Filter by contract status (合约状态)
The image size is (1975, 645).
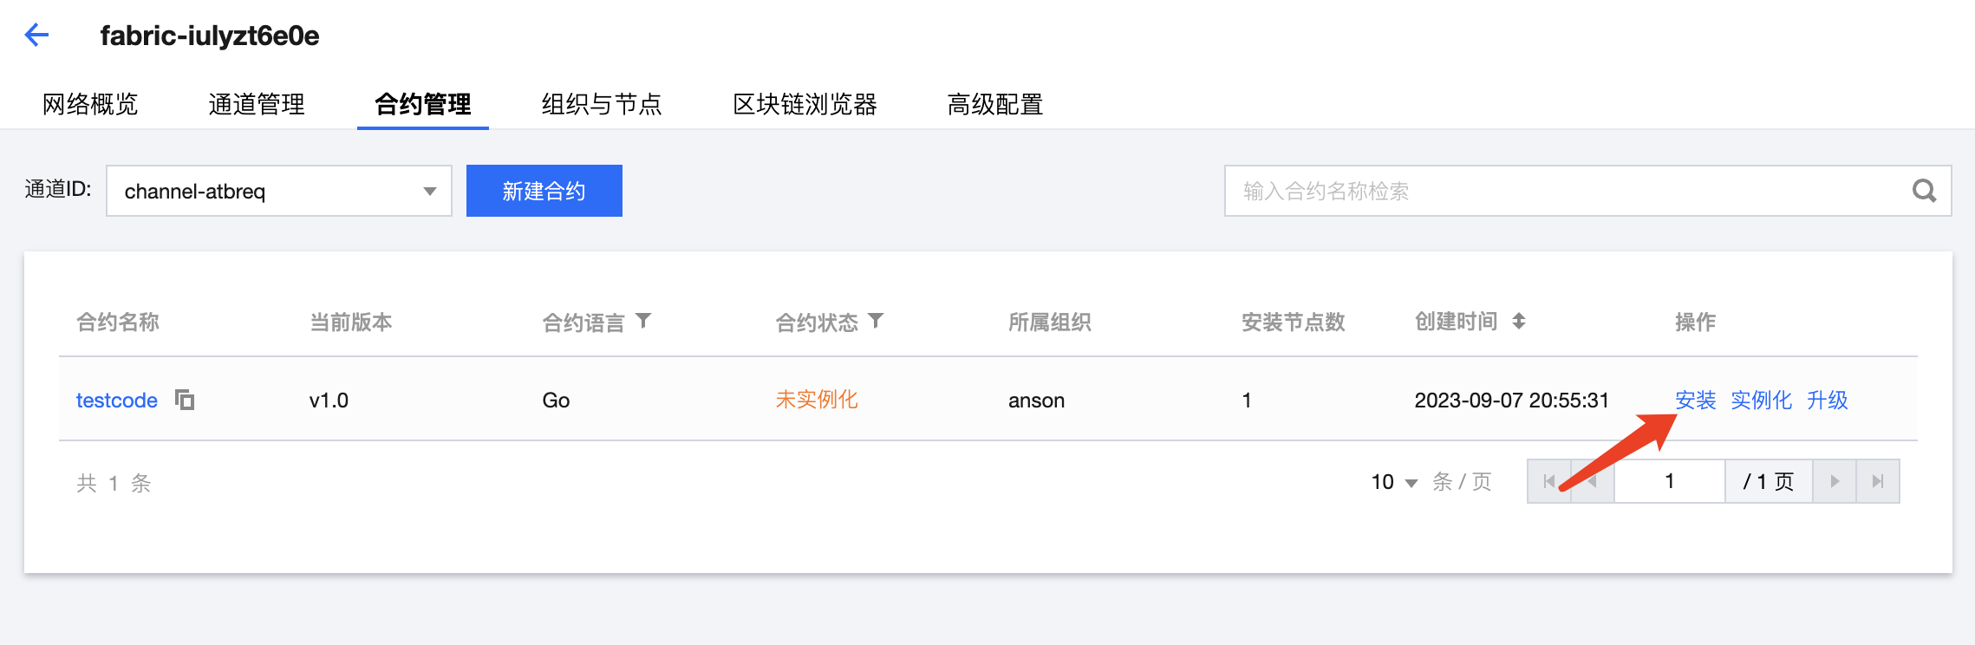click(x=876, y=321)
